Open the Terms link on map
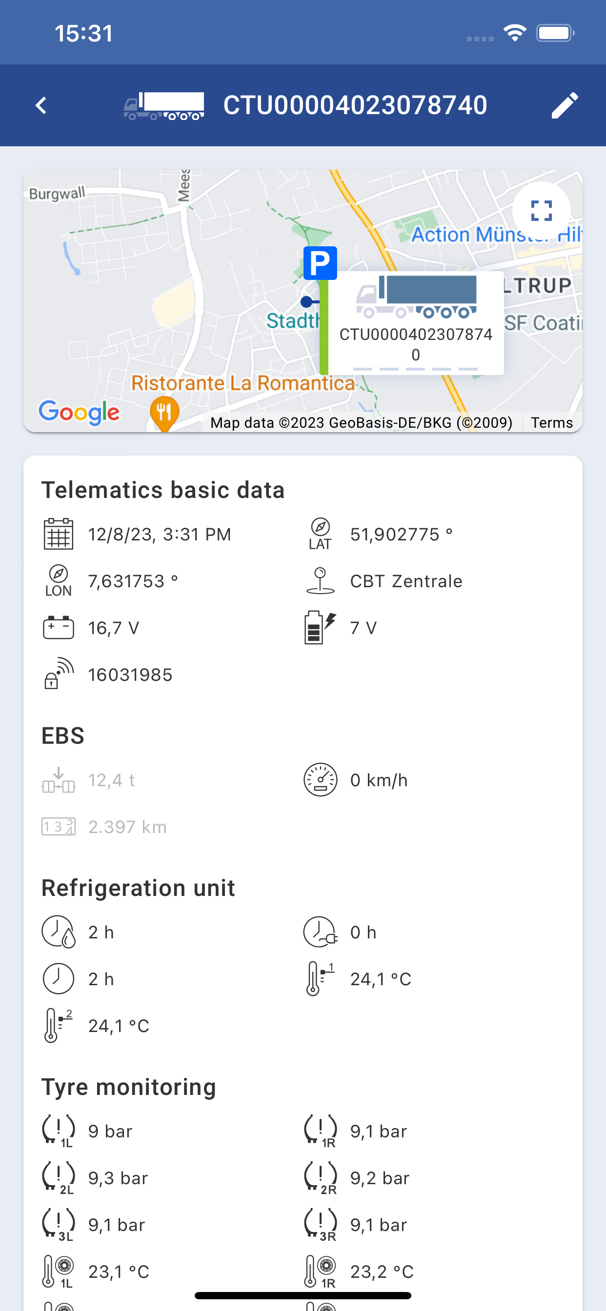Viewport: 606px width, 1311px height. point(552,422)
